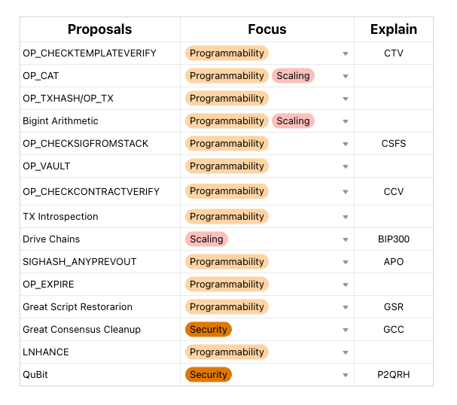
Task: Click the Scaling tag in the OP_CAT row
Action: (293, 76)
